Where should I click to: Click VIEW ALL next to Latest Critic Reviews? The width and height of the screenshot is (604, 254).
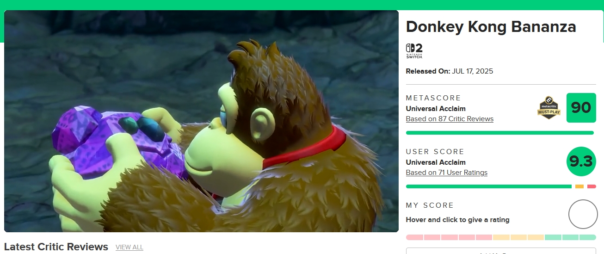(129, 247)
